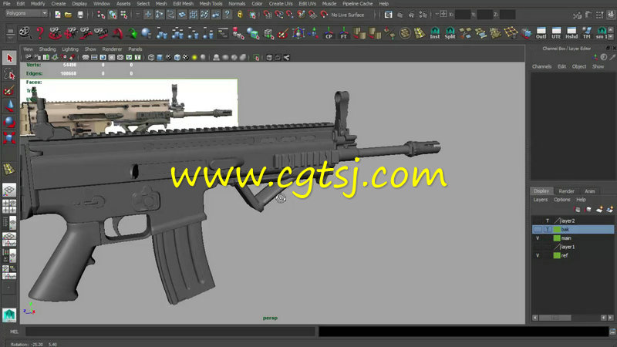Open the Edit Mesh menu
This screenshot has height=347, width=617.
[184, 4]
